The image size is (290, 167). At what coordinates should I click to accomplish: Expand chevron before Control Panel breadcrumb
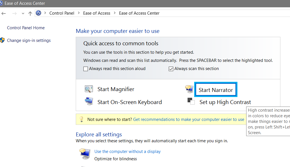coord(45,13)
